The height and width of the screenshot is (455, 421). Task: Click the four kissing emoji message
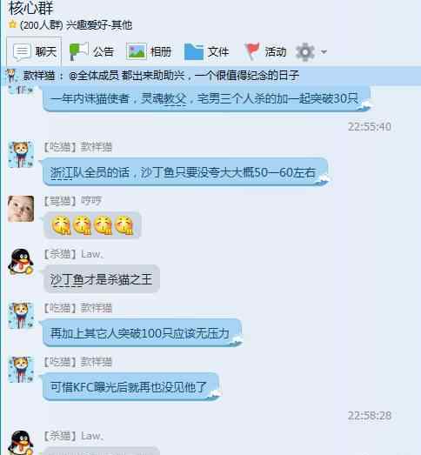point(92,225)
